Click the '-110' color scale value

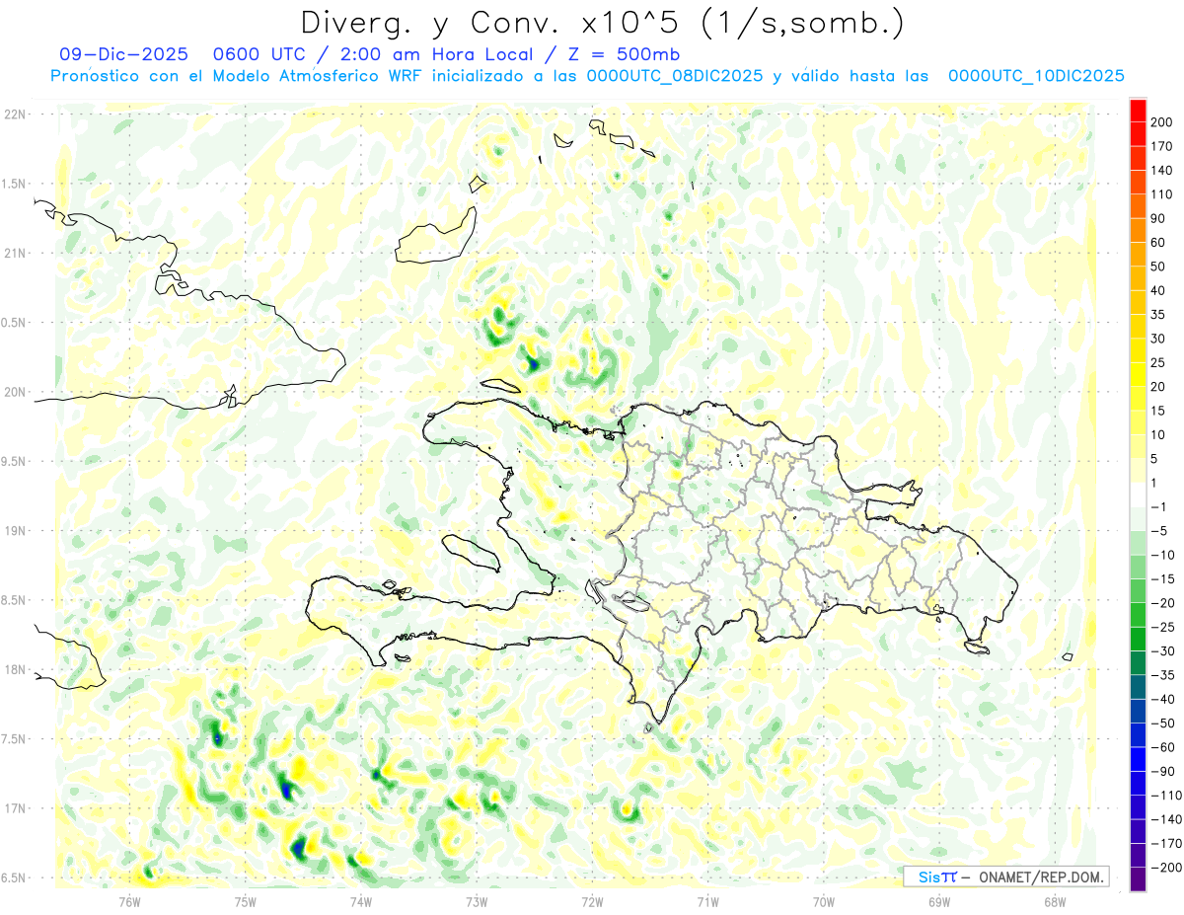[1165, 796]
